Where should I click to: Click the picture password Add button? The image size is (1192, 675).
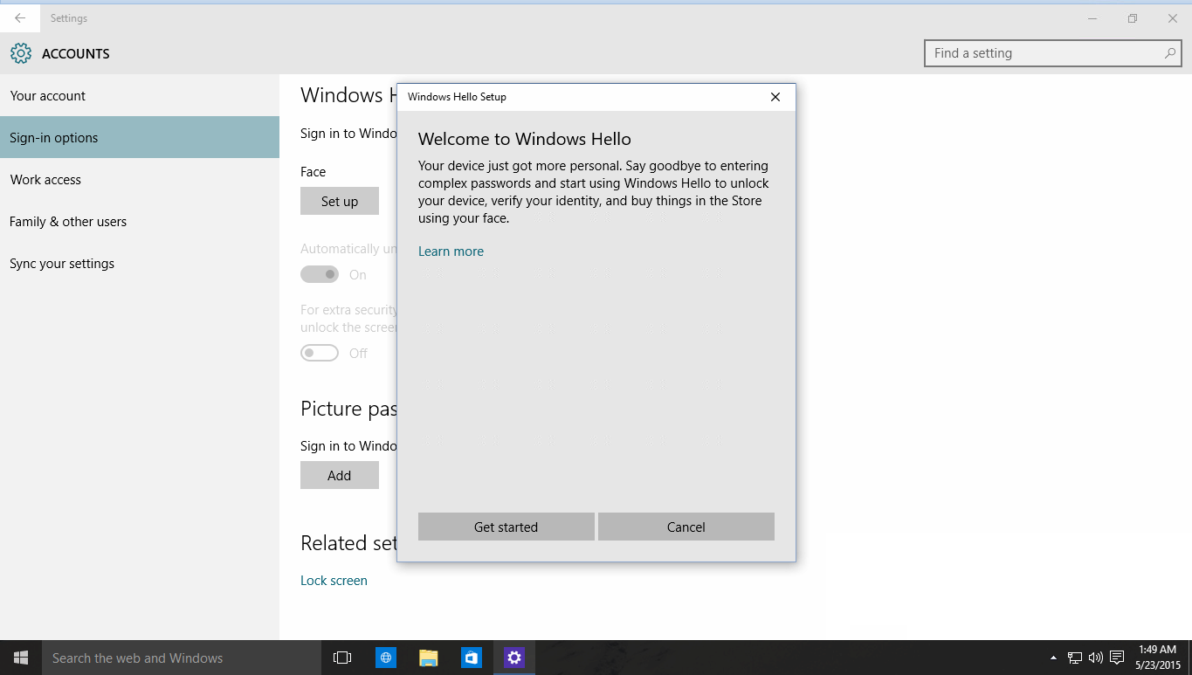coord(340,475)
